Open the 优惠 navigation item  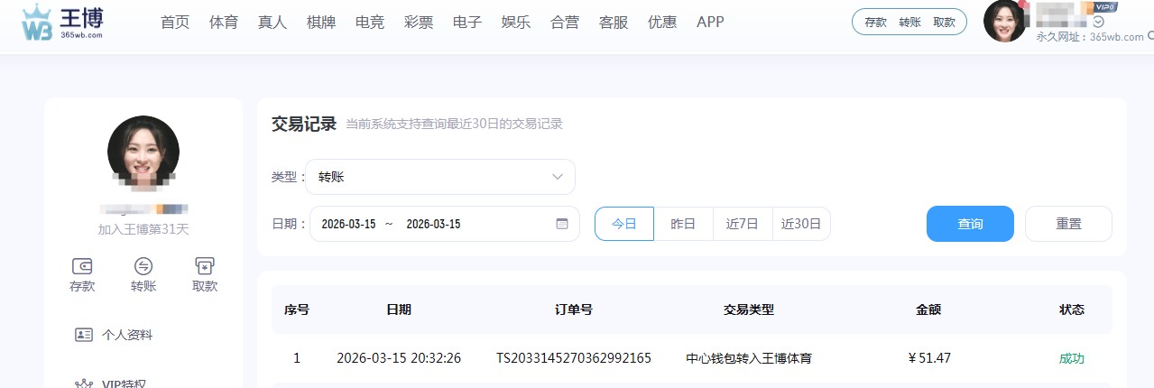click(662, 23)
